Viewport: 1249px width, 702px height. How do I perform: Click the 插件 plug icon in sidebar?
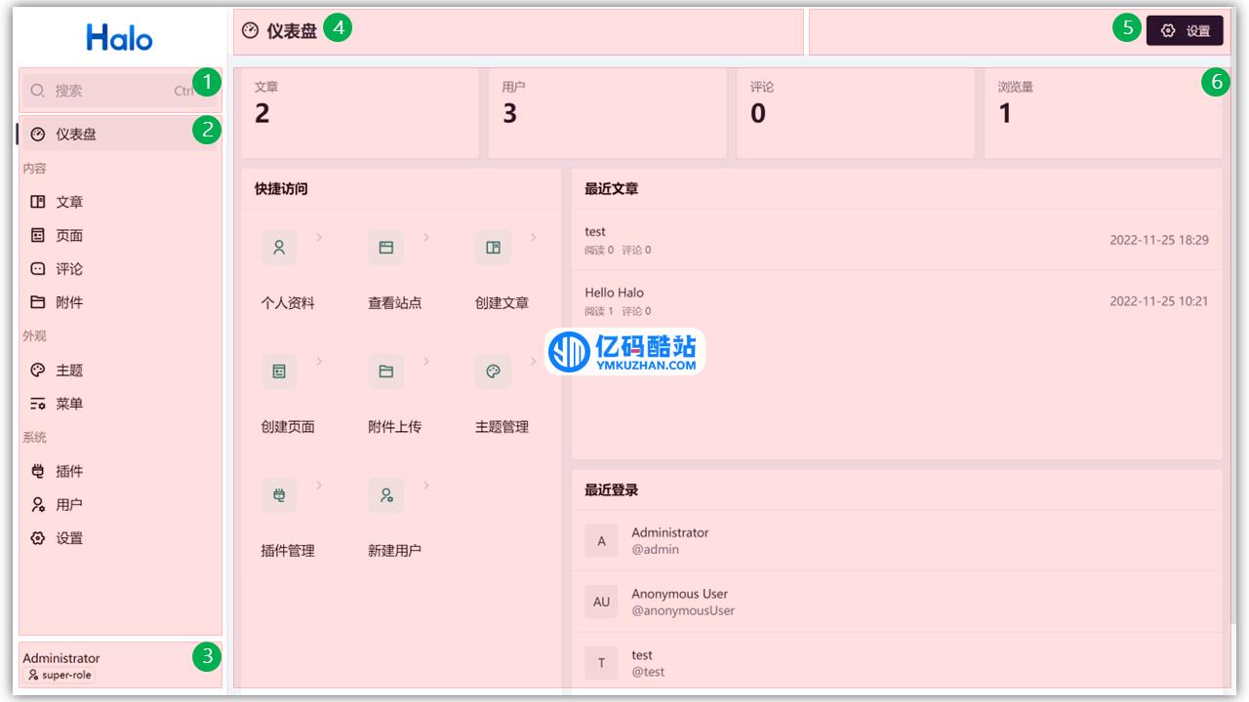coord(38,471)
